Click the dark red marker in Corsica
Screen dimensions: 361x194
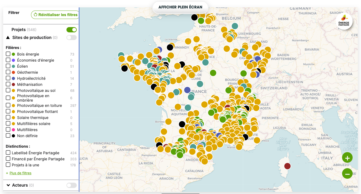(287, 166)
